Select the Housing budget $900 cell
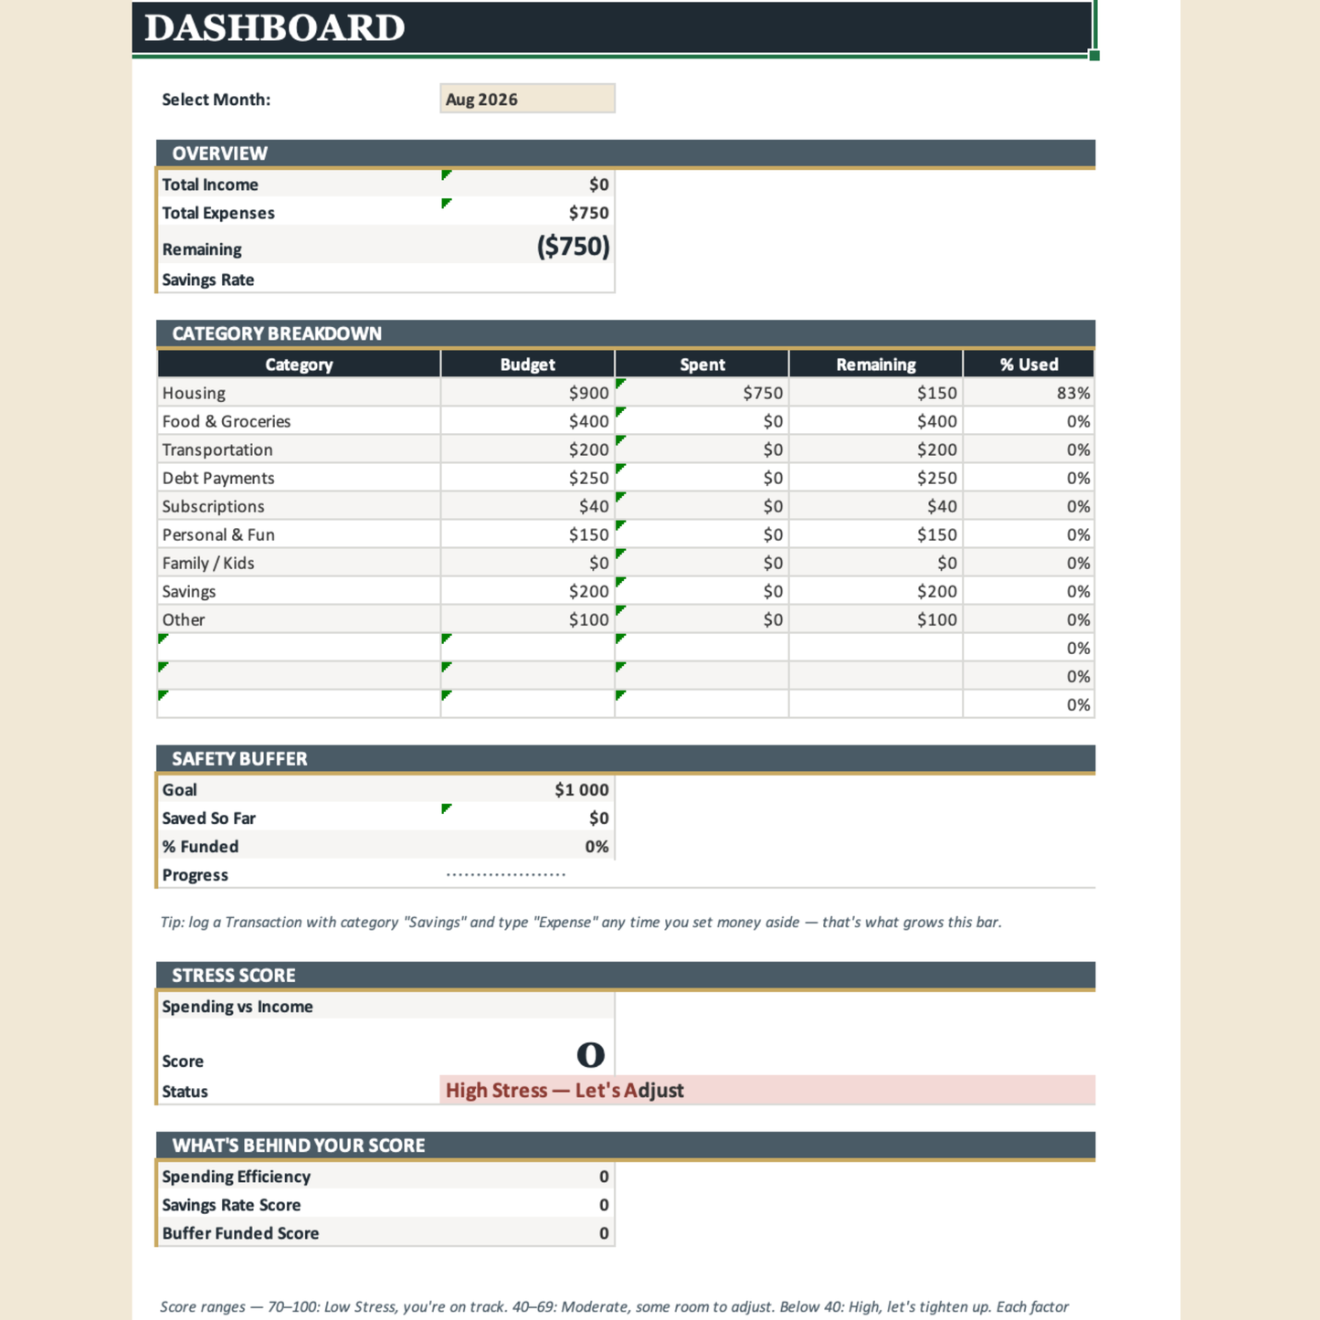The height and width of the screenshot is (1320, 1320). pos(527,393)
